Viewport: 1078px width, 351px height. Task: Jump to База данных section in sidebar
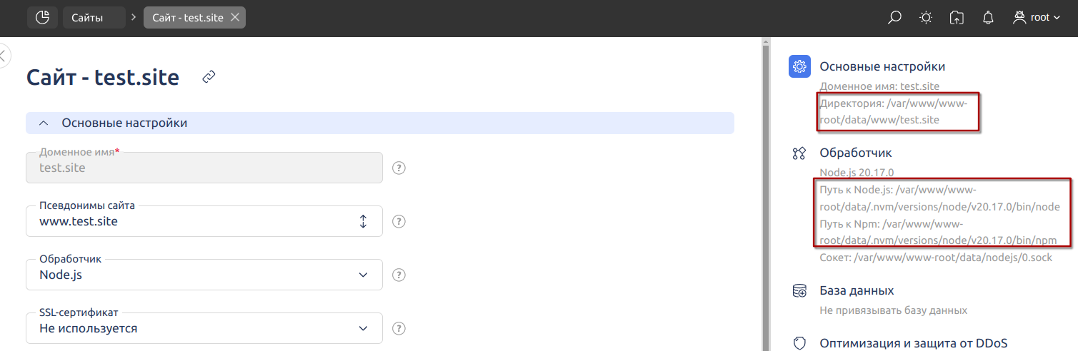coord(857,291)
